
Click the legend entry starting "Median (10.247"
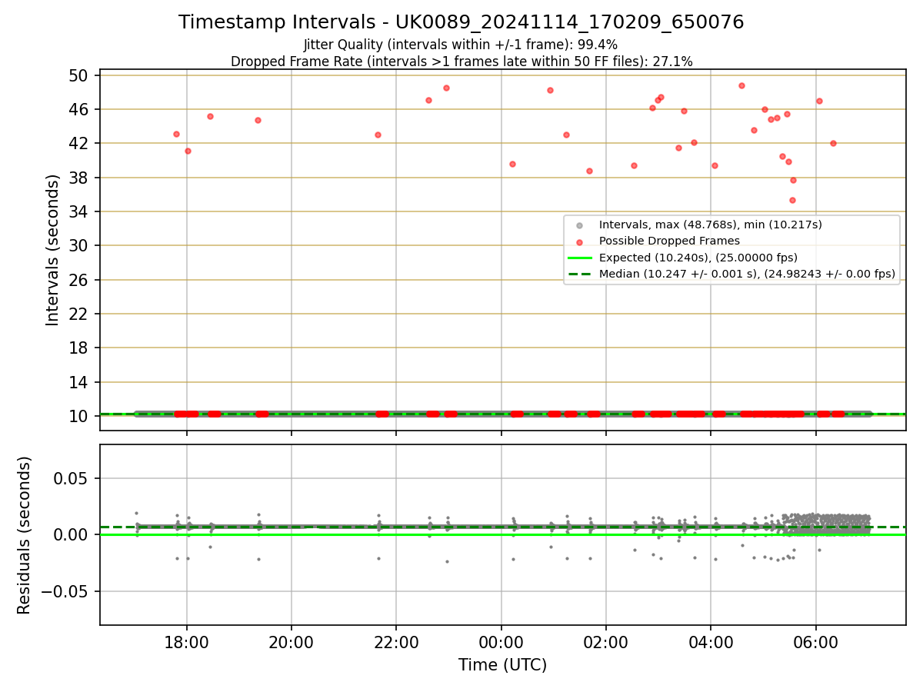[747, 274]
